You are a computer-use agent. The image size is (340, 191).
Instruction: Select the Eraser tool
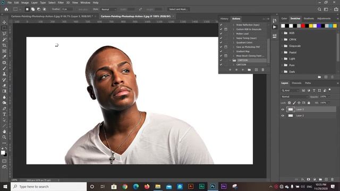coord(4,85)
